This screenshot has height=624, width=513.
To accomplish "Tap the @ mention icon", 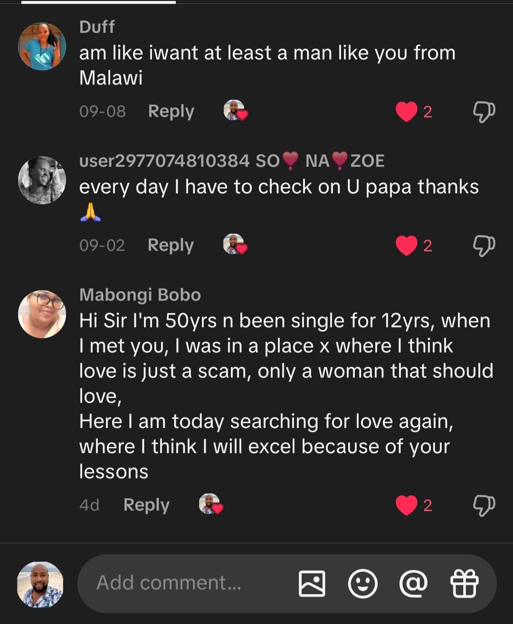I will [x=413, y=583].
